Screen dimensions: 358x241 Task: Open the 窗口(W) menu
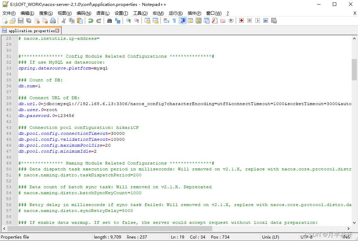[214, 13]
